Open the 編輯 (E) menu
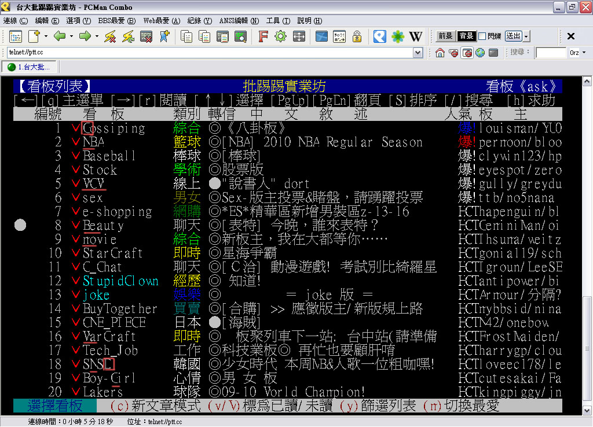This screenshot has width=593, height=427. pos(47,21)
